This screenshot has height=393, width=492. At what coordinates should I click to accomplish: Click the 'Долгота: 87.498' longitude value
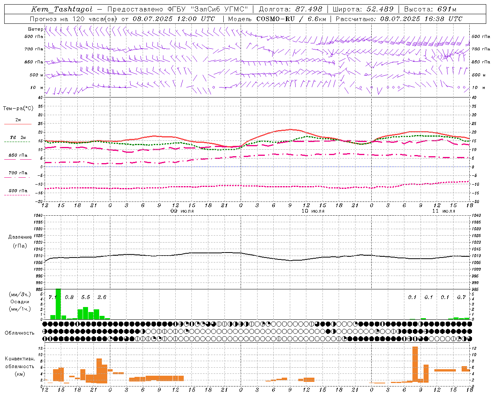291,10
